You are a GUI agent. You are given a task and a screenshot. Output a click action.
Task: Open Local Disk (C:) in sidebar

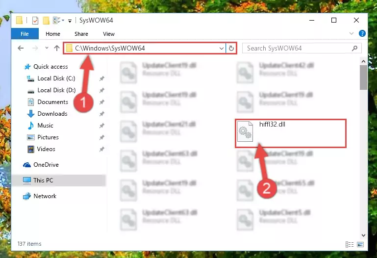pyautogui.click(x=50, y=78)
